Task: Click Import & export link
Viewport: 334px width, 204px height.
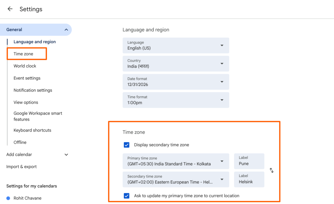Action: (22, 167)
